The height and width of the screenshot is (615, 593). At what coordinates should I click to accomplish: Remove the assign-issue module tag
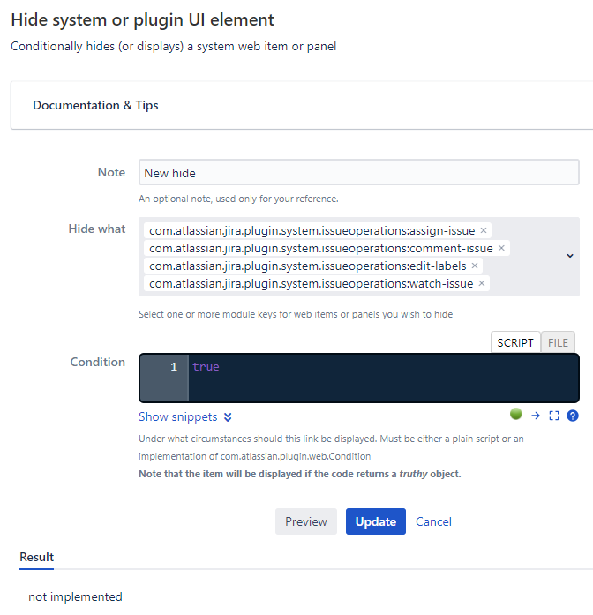pyautogui.click(x=484, y=230)
